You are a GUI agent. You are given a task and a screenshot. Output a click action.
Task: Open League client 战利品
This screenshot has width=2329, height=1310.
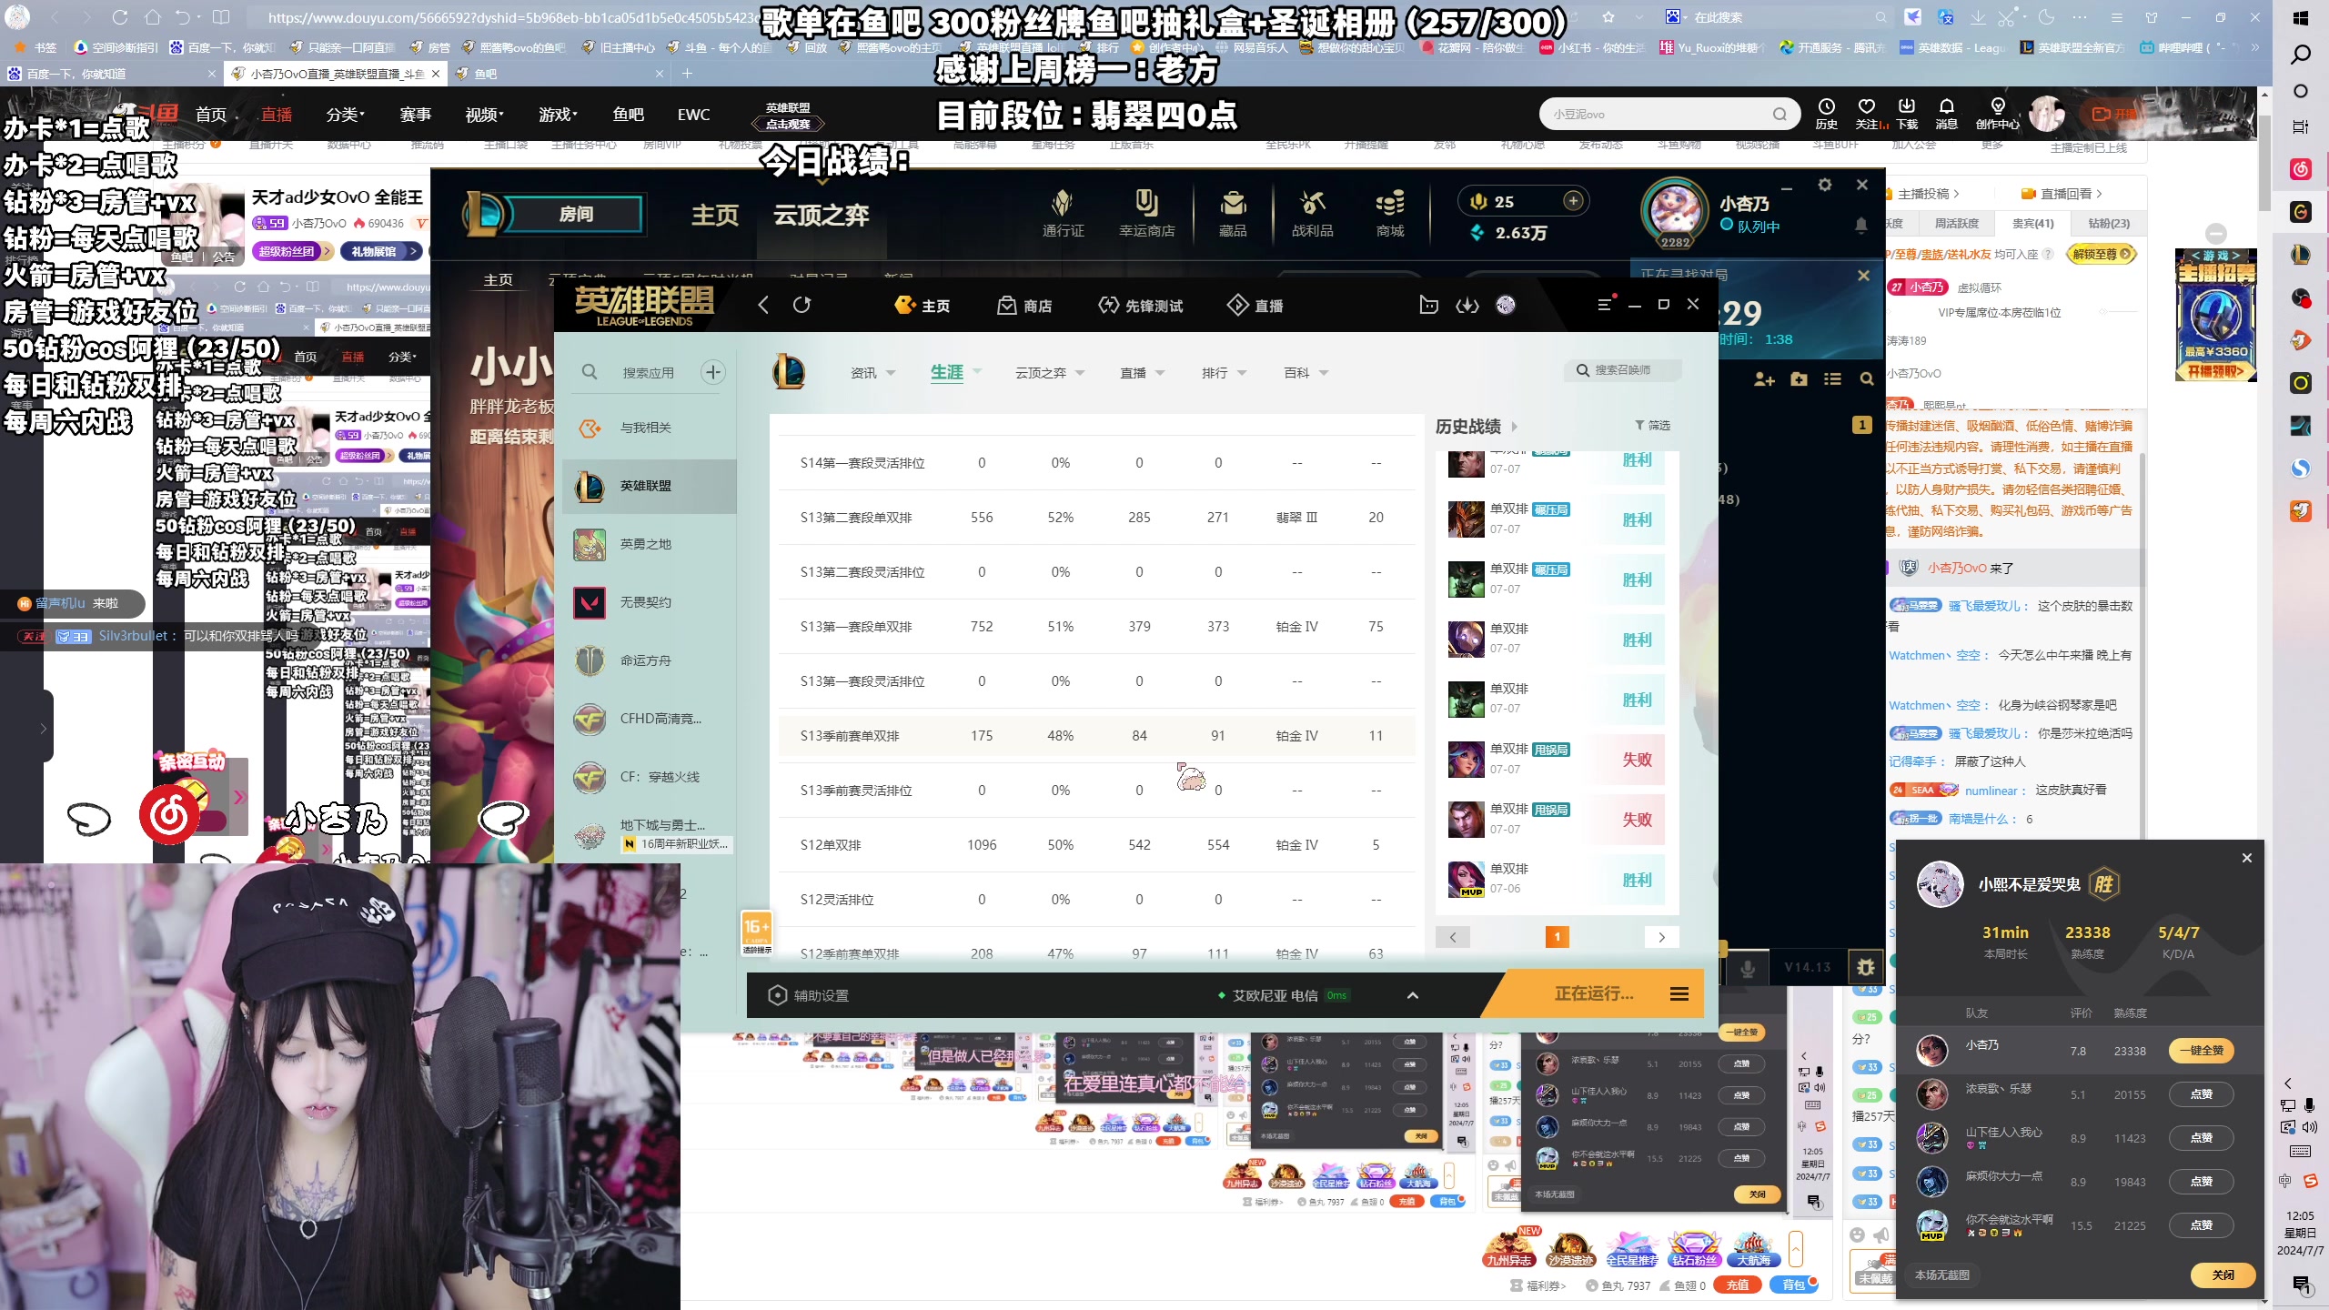pos(1312,214)
